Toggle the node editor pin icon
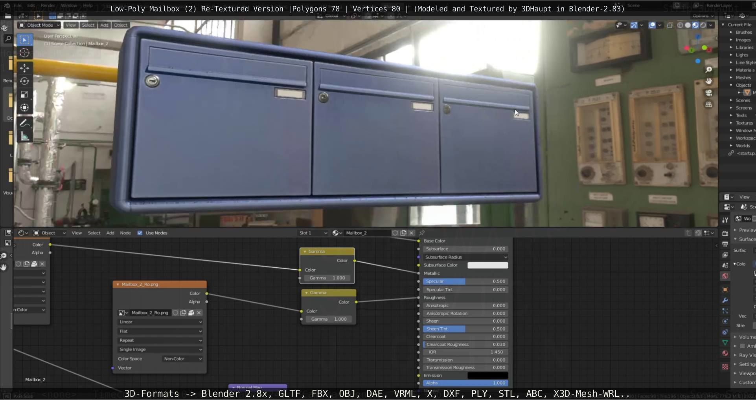This screenshot has width=756, height=400. point(422,233)
